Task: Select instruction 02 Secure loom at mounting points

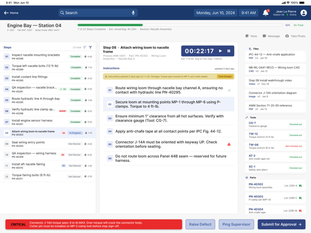Action: 169,104
